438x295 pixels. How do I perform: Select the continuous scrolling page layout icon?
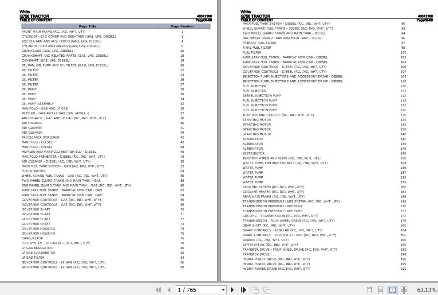pos(381,290)
